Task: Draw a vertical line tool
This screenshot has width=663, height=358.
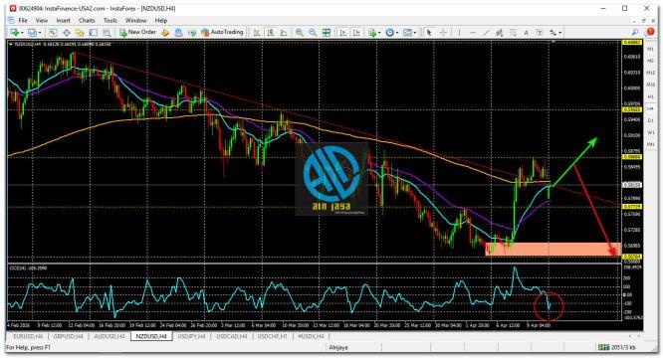Action: click(459, 32)
